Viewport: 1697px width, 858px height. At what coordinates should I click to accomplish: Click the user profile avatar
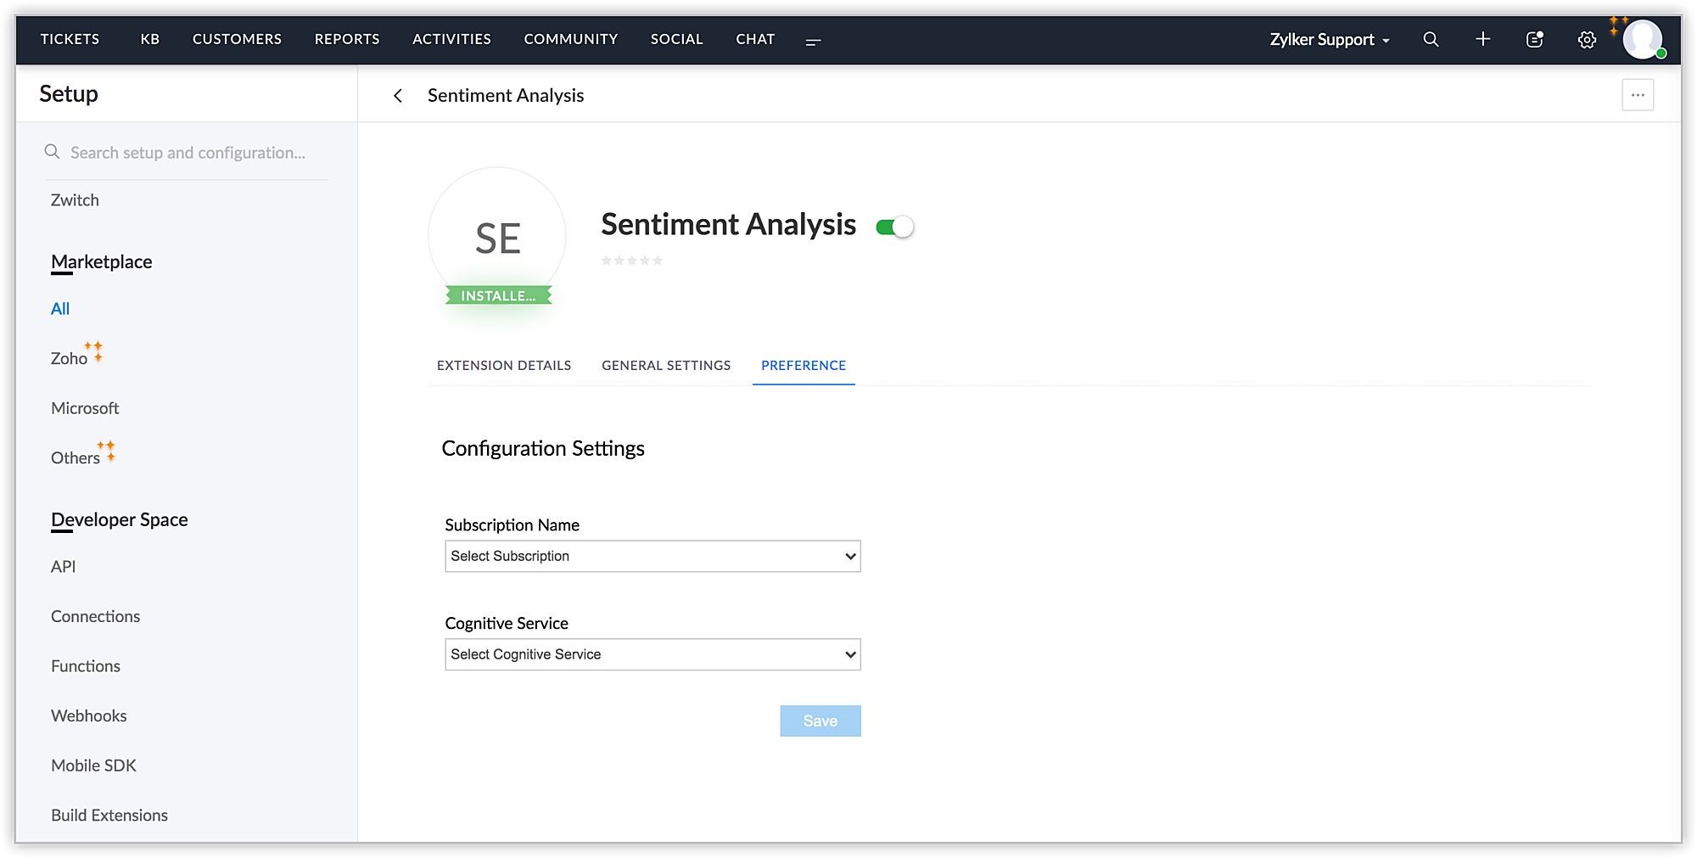pyautogui.click(x=1643, y=39)
